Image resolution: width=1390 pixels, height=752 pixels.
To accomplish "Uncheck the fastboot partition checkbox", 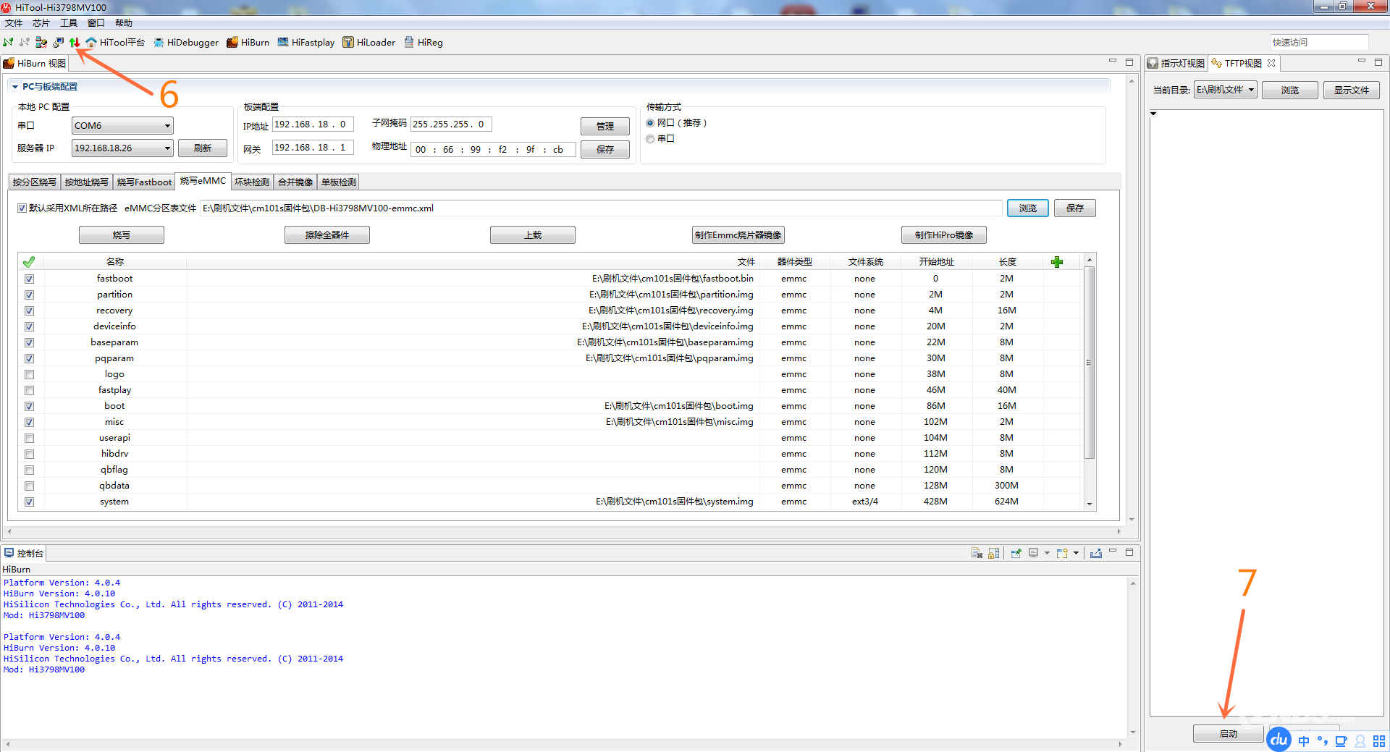I will [29, 279].
